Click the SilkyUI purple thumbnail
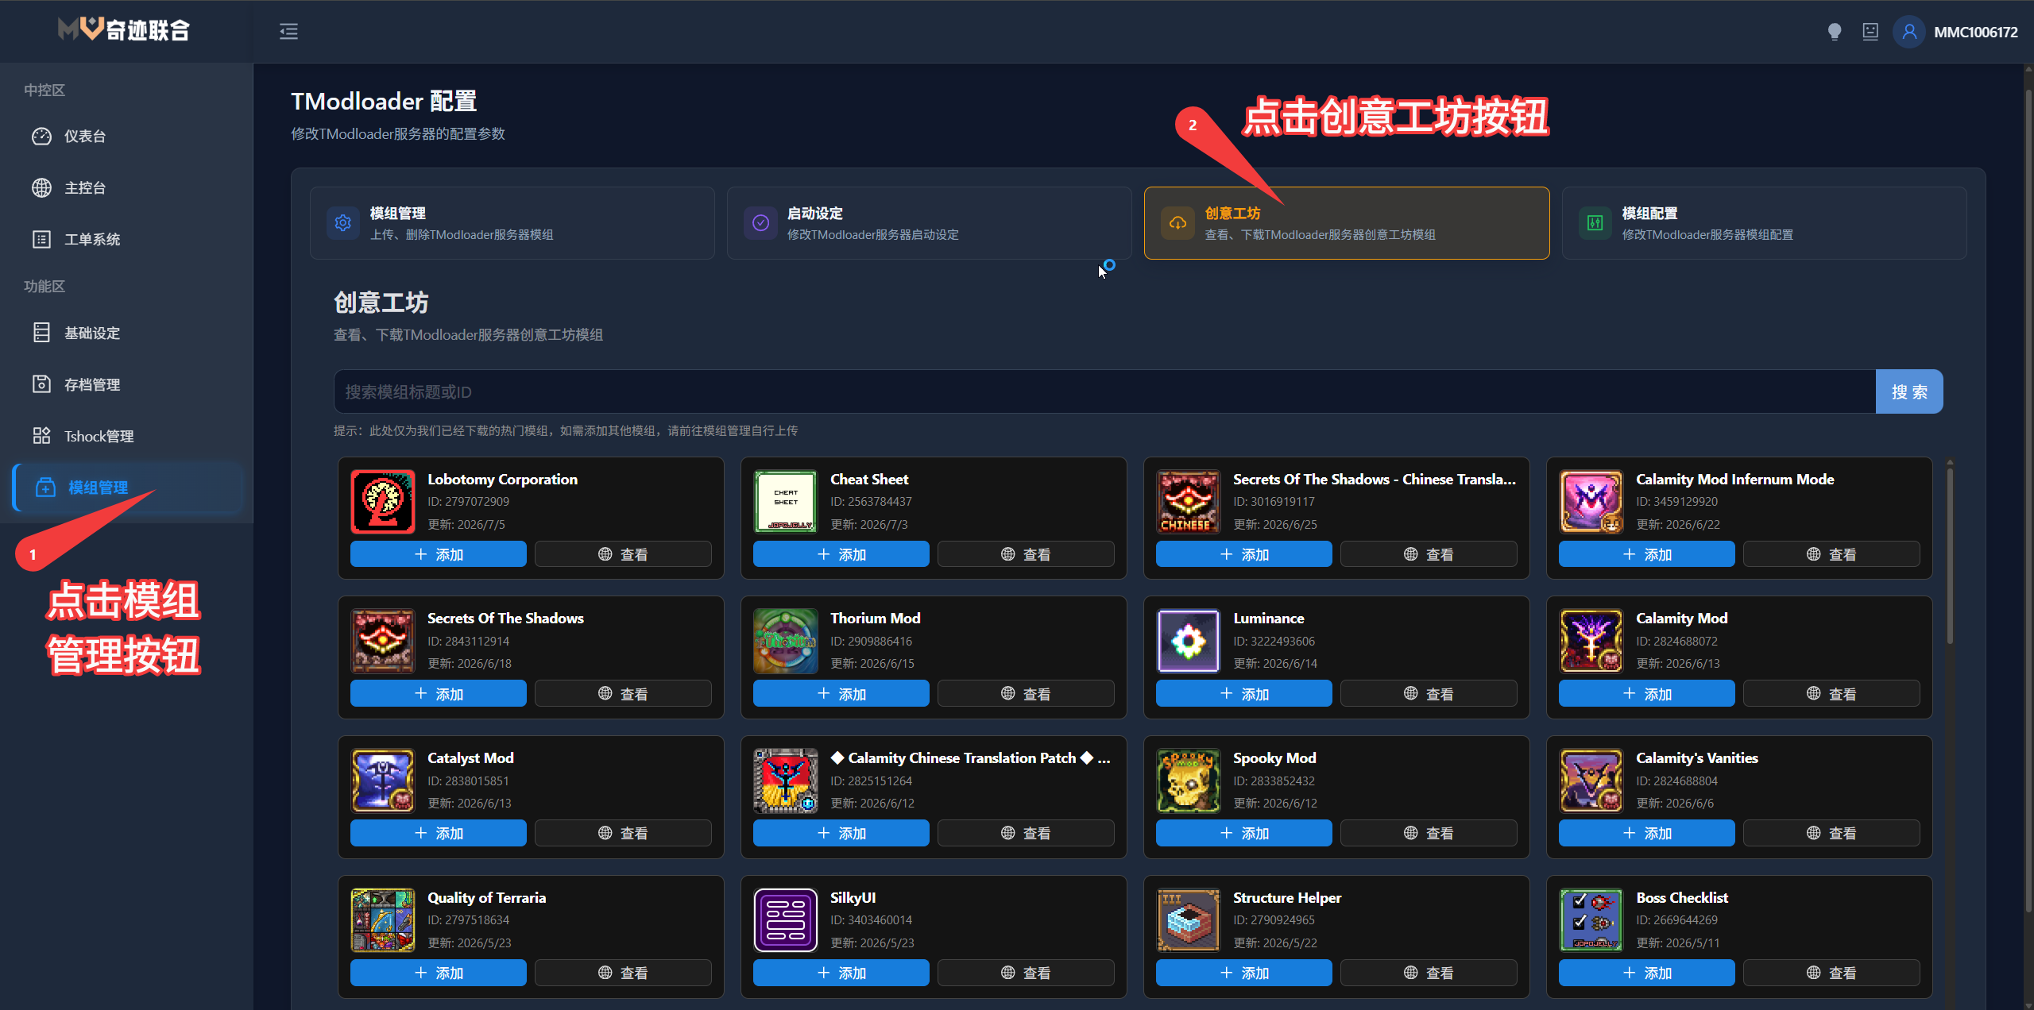 [x=786, y=920]
